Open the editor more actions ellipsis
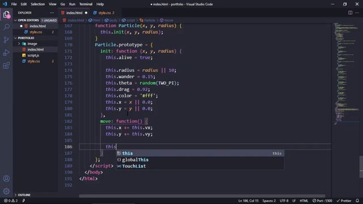 pos(357,12)
